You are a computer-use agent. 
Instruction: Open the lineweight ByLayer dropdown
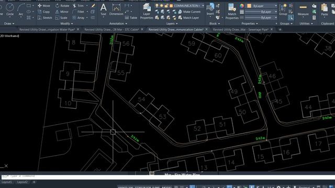(x=261, y=12)
